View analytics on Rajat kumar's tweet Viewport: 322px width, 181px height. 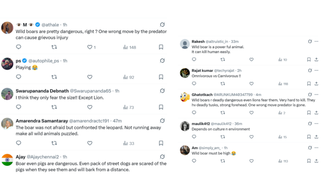point(283,84)
